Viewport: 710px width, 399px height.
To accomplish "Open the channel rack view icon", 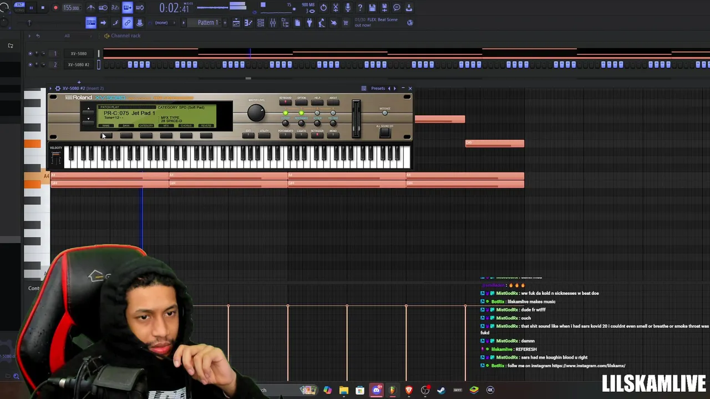I will (261, 23).
